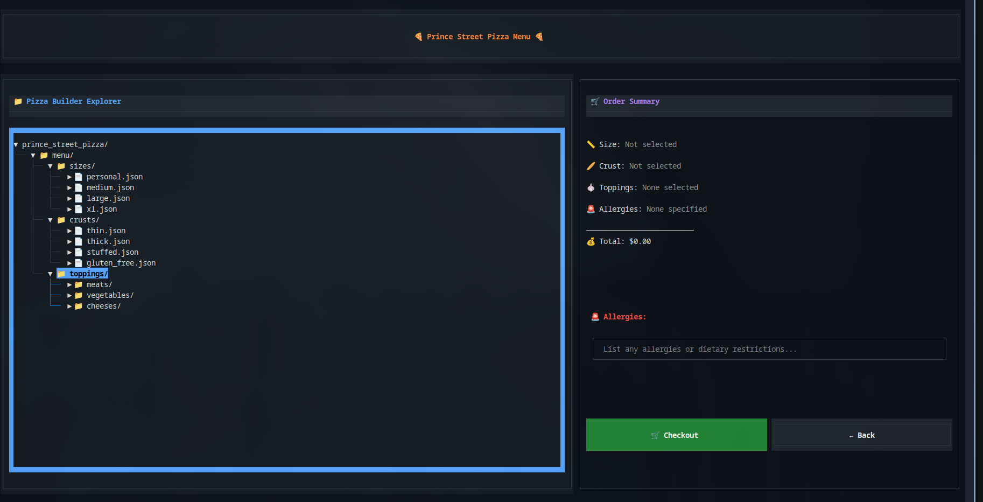The height and width of the screenshot is (502, 983).
Task: Click the stuffed.json file icon
Action: click(x=79, y=253)
